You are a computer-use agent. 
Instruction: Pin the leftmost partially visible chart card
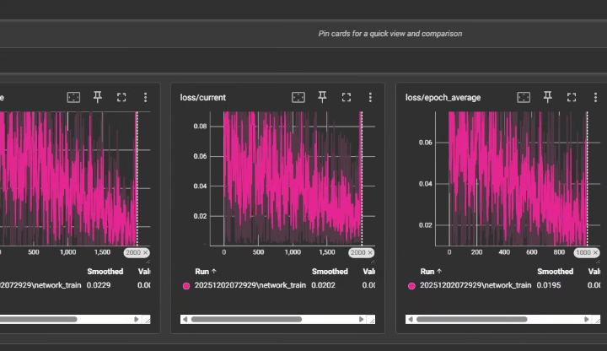[97, 98]
